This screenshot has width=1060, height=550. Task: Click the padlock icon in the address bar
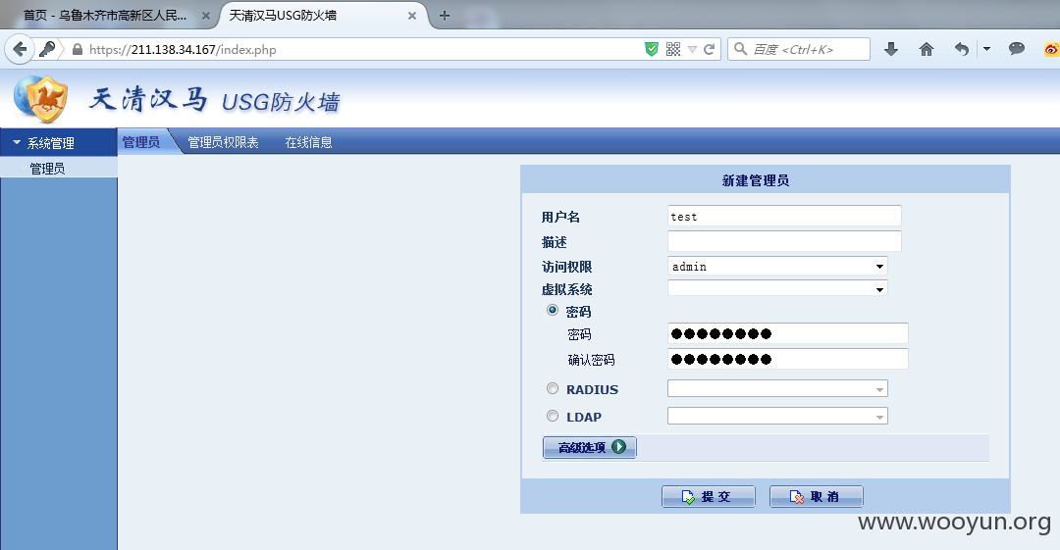coord(78,49)
